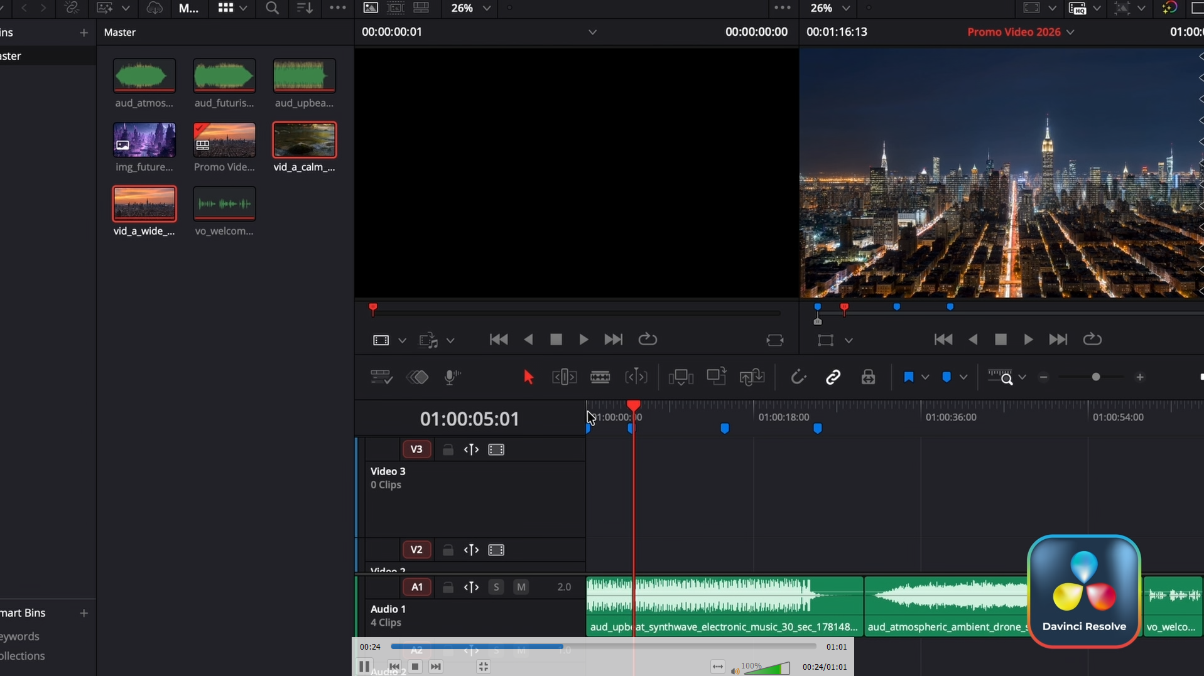Click the Import Media icon
Image resolution: width=1204 pixels, height=676 pixels.
[x=105, y=8]
